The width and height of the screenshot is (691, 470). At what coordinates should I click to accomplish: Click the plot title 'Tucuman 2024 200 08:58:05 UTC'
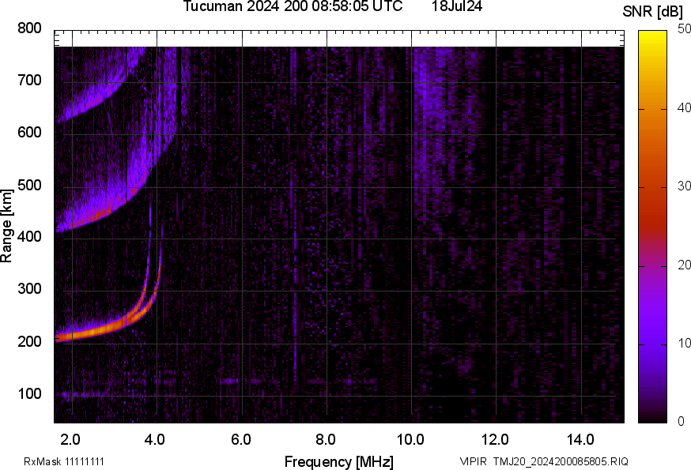tap(293, 6)
